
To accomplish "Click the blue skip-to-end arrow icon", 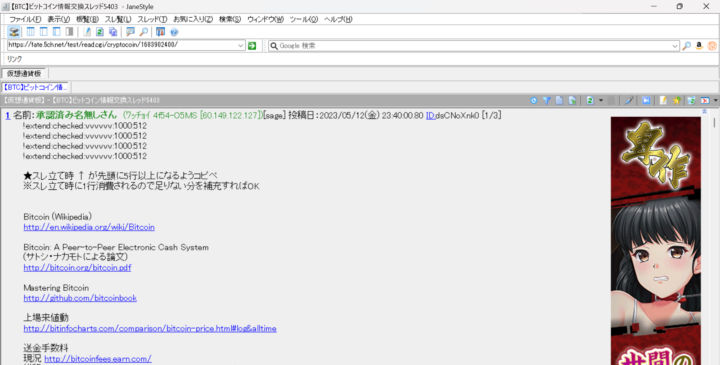I will coord(646,101).
